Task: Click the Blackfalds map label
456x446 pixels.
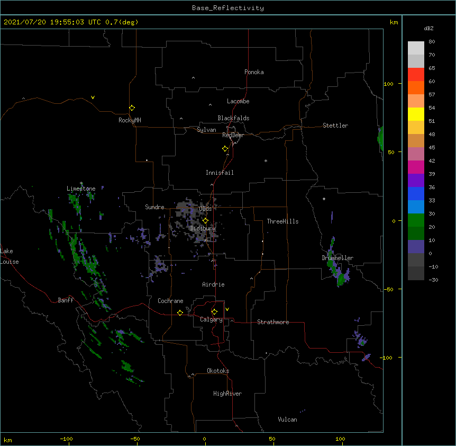Action: tap(233, 118)
